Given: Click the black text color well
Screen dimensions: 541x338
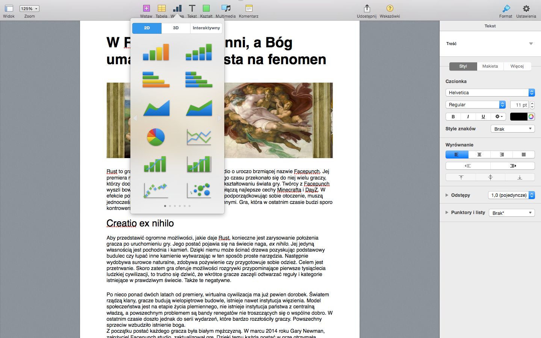Looking at the screenshot, I should click(x=518, y=116).
